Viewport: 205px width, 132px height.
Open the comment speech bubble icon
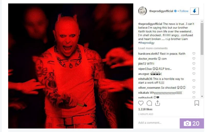point(149,103)
